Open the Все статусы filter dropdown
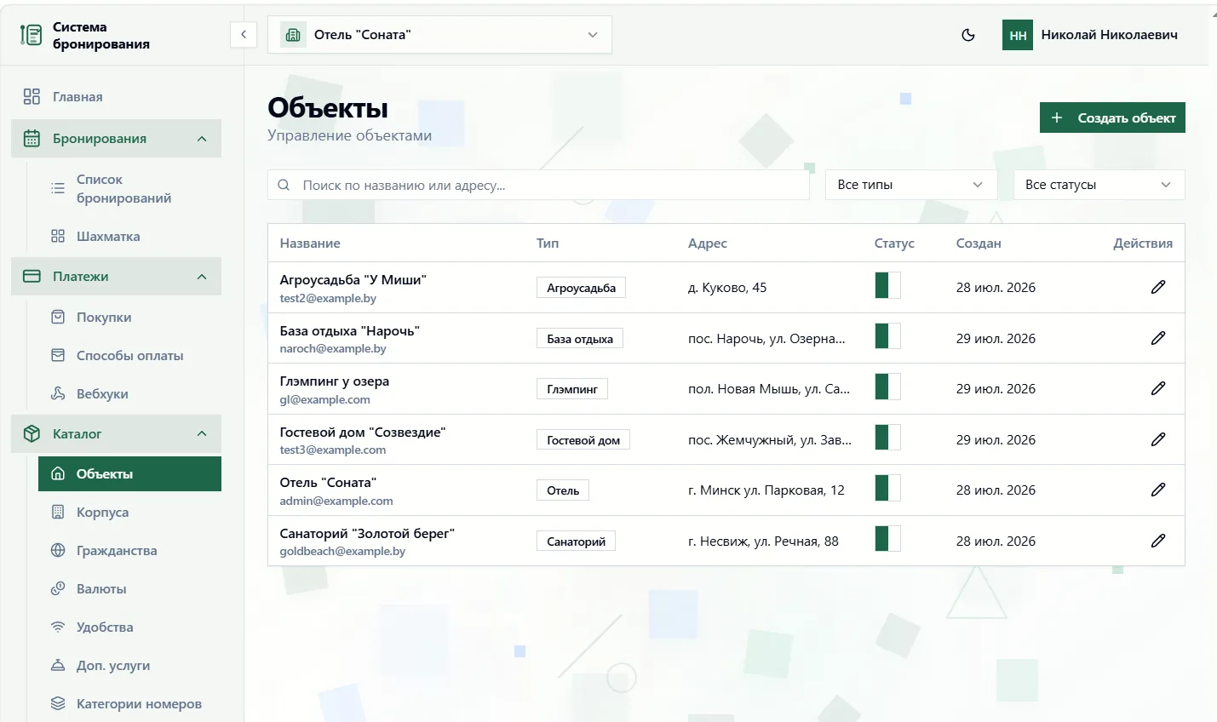This screenshot has height=722, width=1217. (x=1099, y=185)
